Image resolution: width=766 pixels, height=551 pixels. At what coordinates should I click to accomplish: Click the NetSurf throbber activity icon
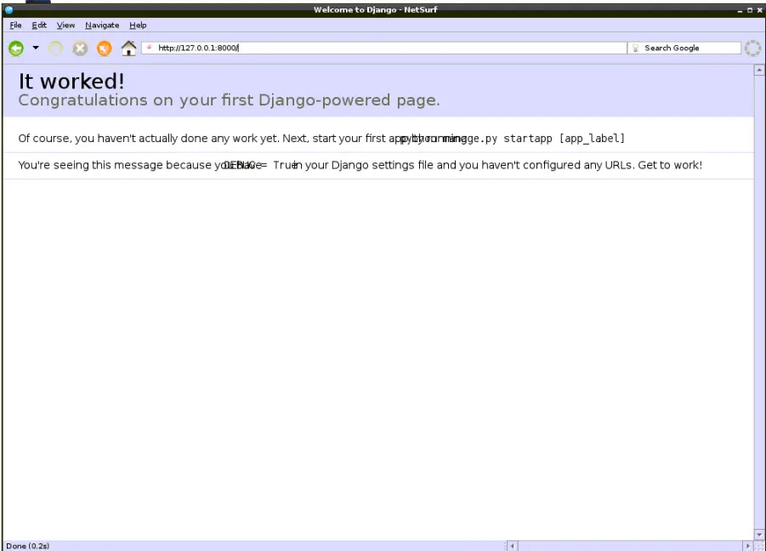pos(752,48)
